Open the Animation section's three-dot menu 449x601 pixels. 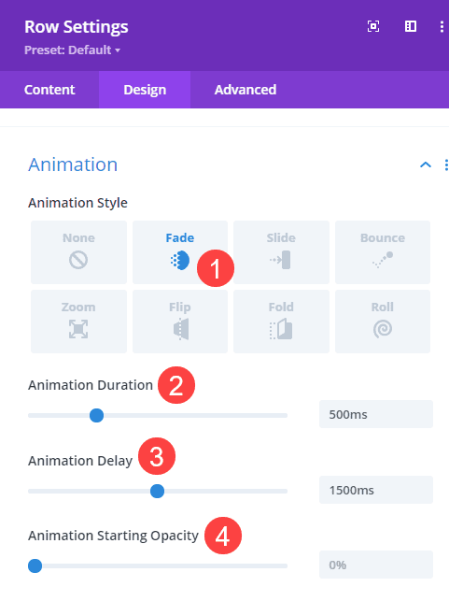[x=446, y=165]
